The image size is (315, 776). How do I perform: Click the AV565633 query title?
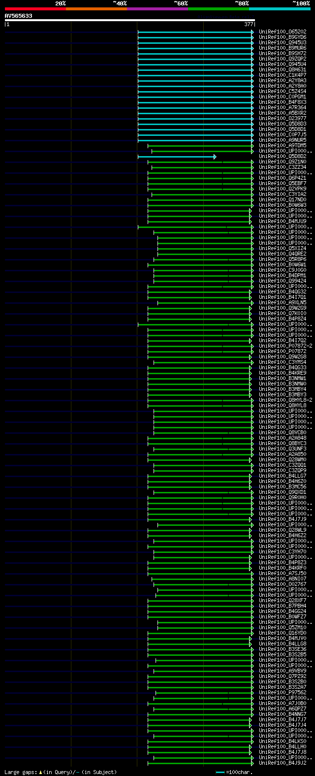(19, 16)
